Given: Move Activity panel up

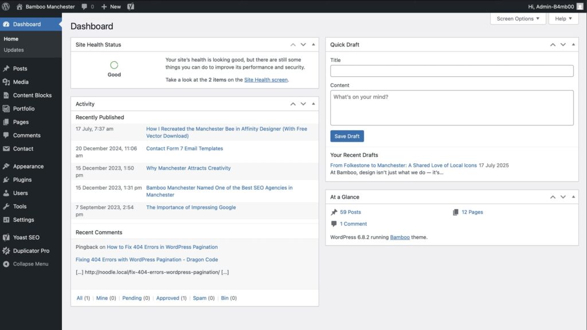Looking at the screenshot, I should [x=293, y=104].
